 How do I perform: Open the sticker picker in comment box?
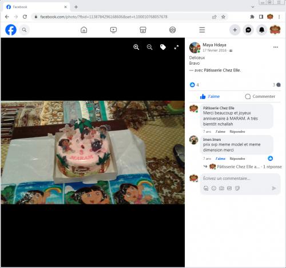(x=237, y=188)
